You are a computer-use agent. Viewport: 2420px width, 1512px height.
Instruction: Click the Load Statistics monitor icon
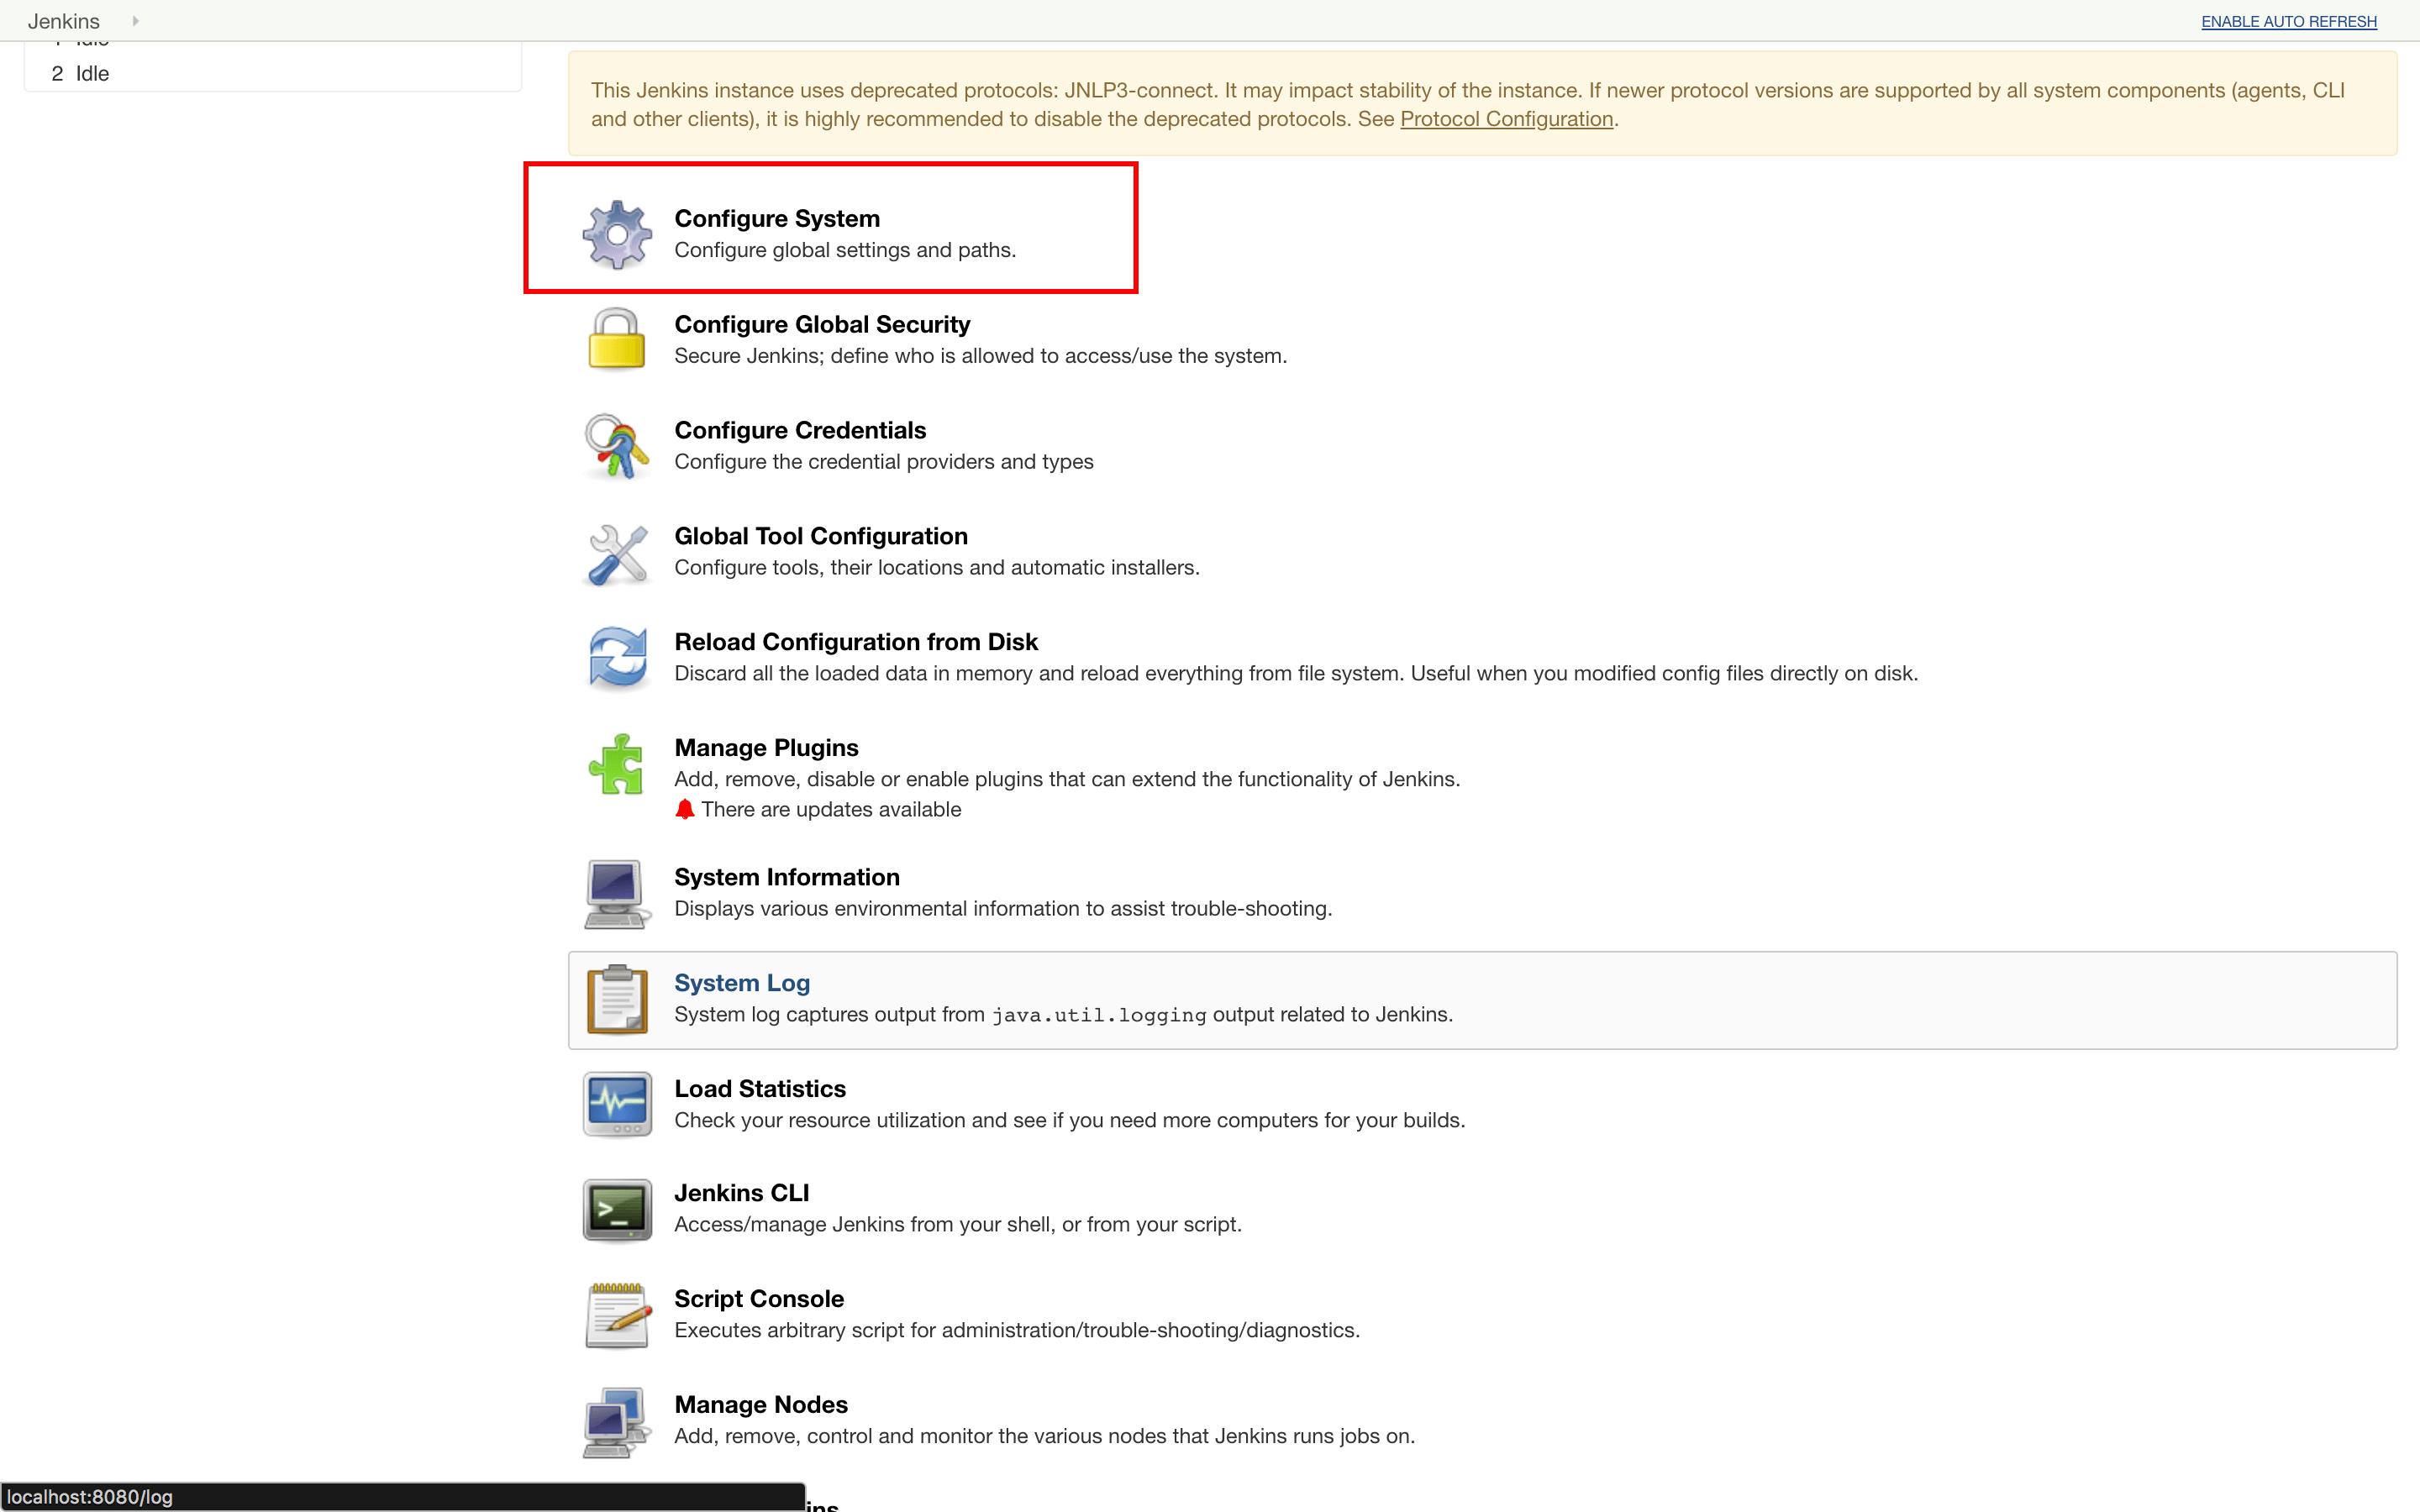(617, 1104)
